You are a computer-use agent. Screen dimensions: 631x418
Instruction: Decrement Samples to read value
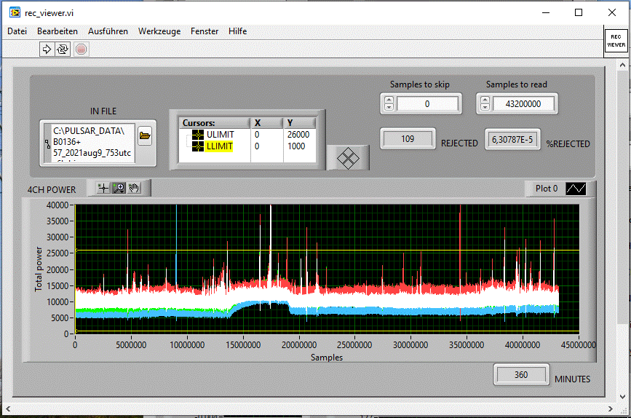[485, 107]
